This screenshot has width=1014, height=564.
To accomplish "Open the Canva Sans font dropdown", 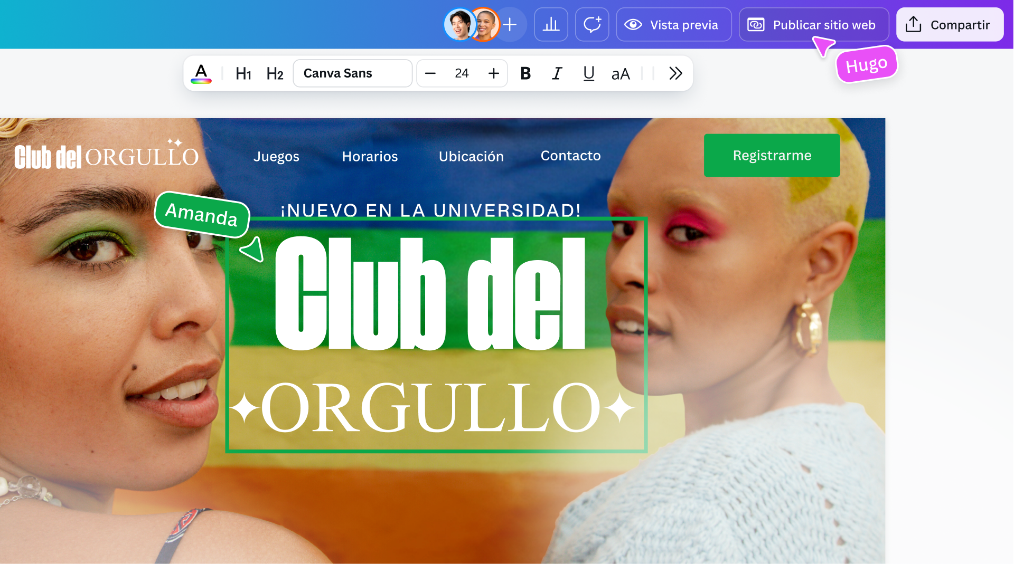I will point(353,73).
